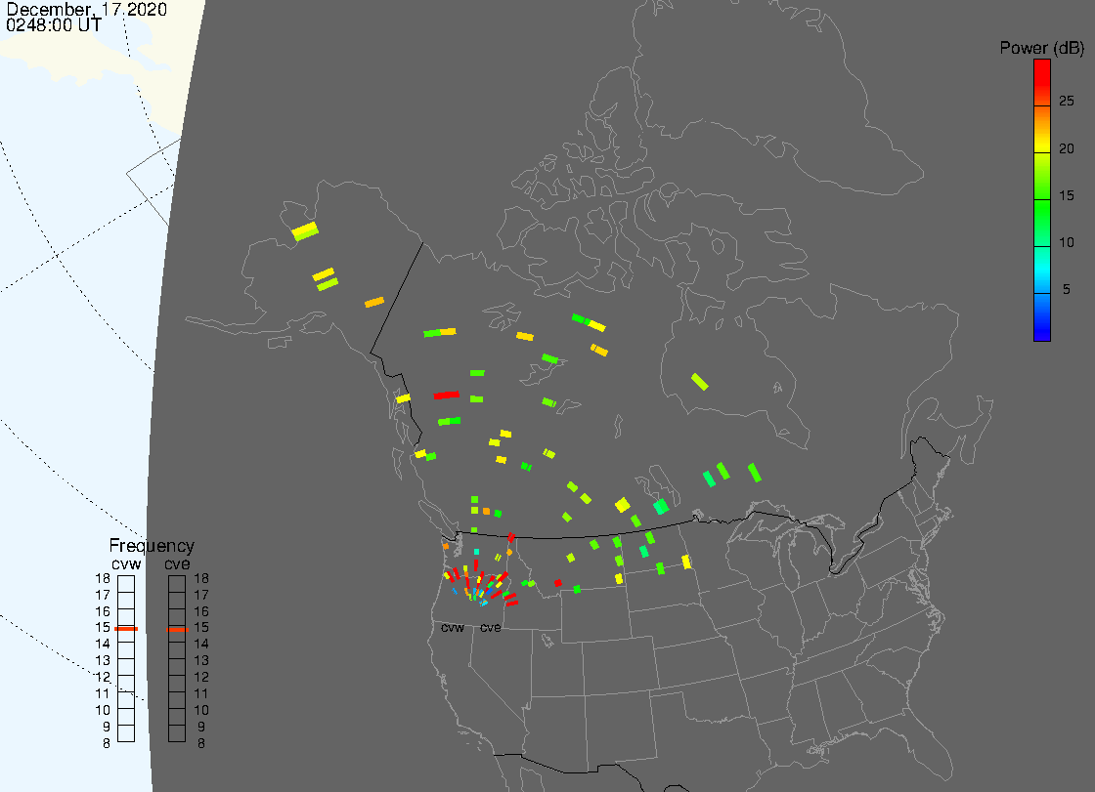Click the northernmost yellow-green echo in Alaska
The width and height of the screenshot is (1095, 792).
(x=305, y=231)
